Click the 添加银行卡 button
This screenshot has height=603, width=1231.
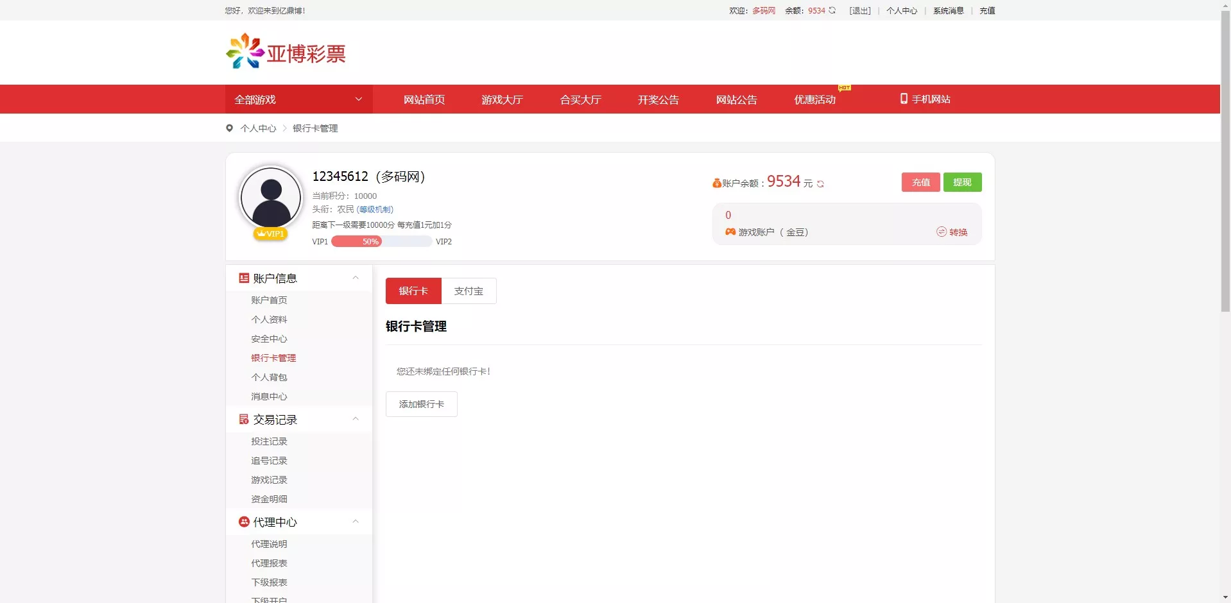[421, 404]
